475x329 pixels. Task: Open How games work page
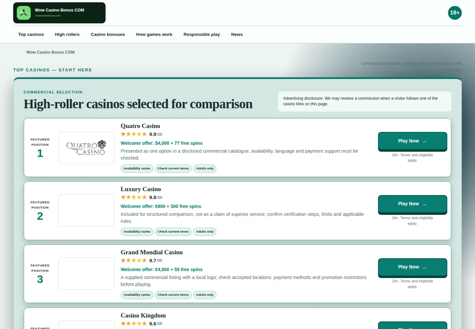point(154,35)
